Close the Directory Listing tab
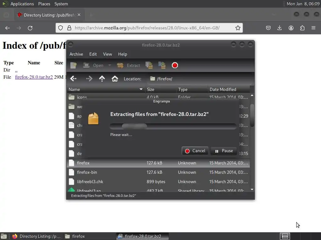 point(79,15)
